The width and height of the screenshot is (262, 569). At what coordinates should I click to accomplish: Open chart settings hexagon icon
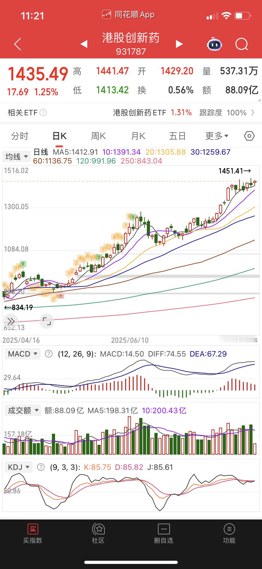point(249,136)
